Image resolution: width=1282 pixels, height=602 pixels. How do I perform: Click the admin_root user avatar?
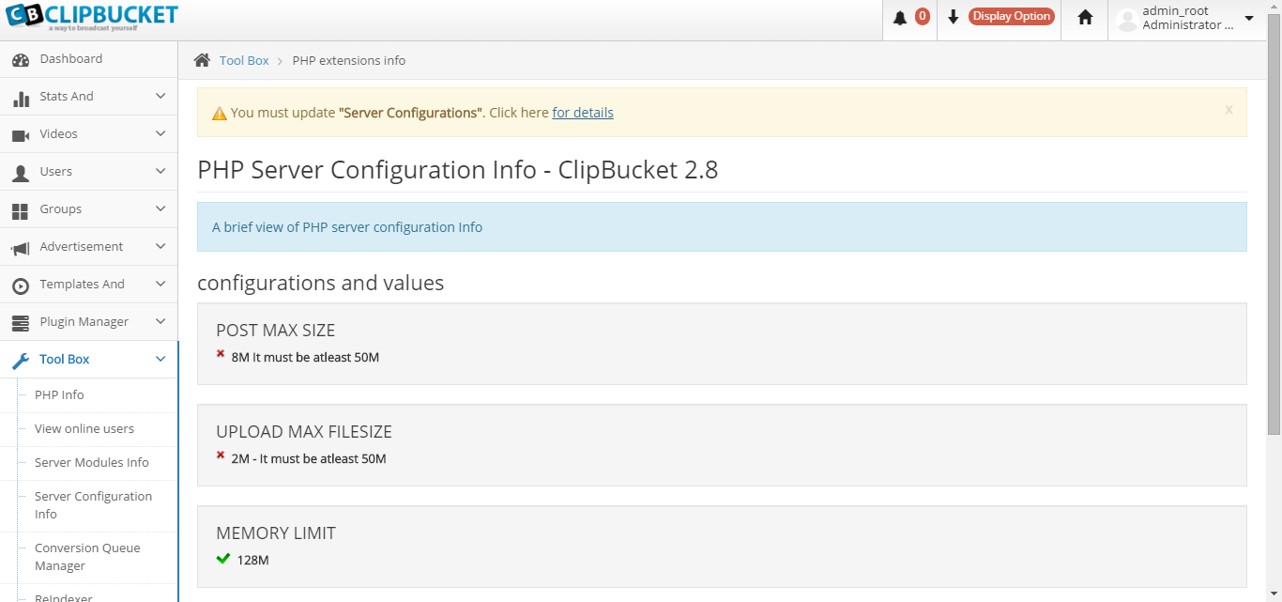tap(1127, 19)
